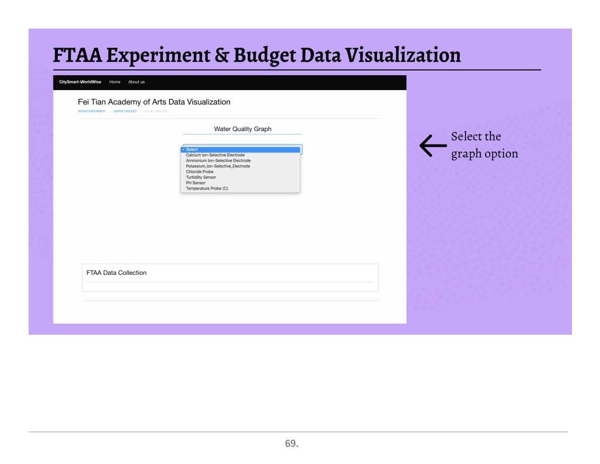
Task: Click the CitySmart-WorldWise brand link
Action: 80,82
